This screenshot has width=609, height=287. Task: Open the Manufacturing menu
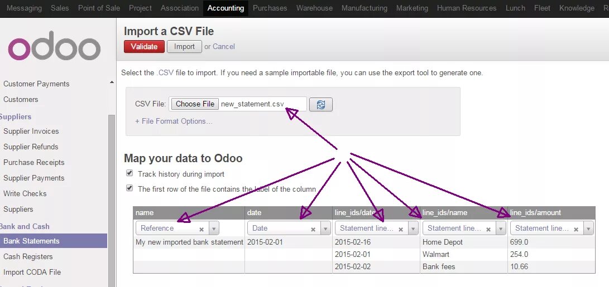pos(365,8)
